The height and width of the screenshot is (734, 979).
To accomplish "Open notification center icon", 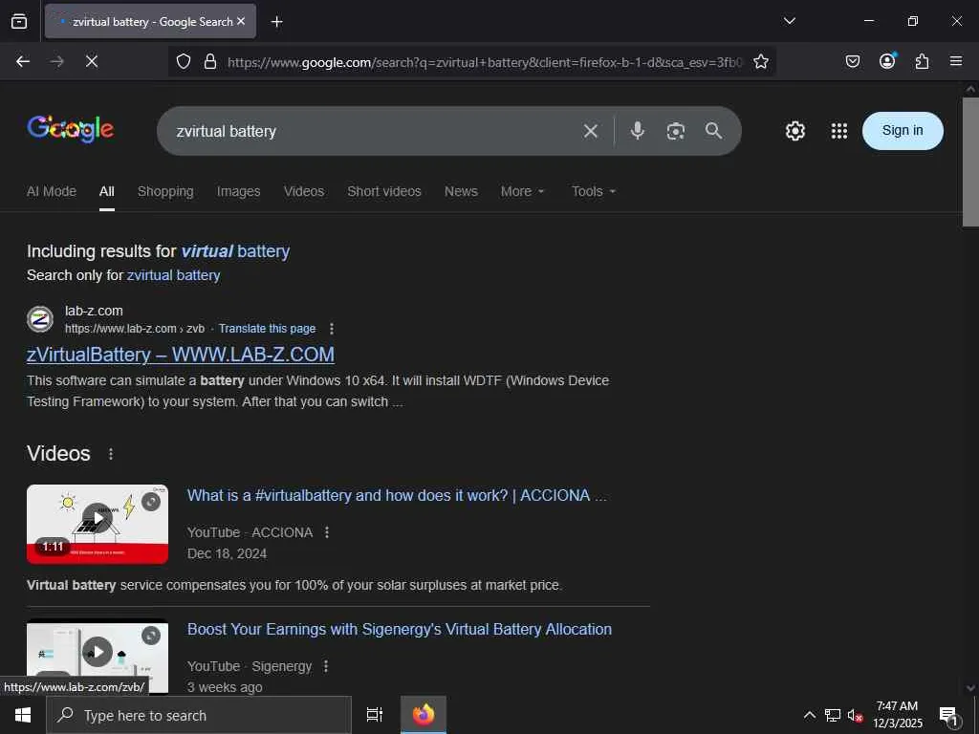I will (x=948, y=716).
